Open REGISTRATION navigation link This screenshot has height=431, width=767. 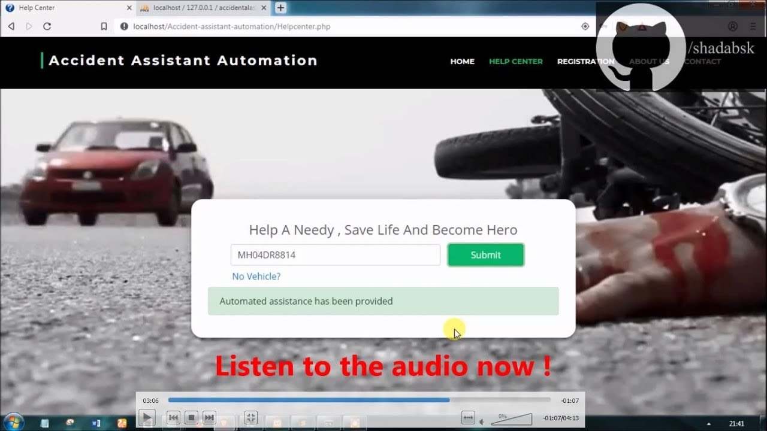(x=585, y=61)
